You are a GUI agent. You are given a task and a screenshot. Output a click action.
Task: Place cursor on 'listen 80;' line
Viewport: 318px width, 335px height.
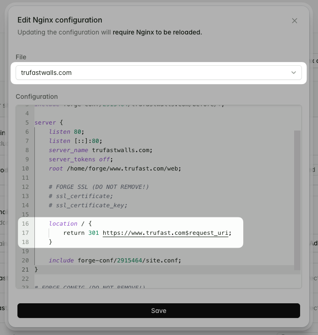67,132
